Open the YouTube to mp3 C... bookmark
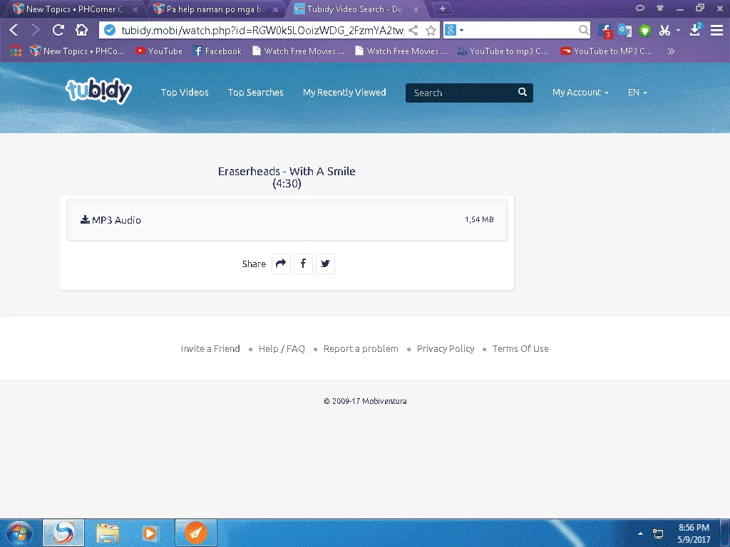This screenshot has height=547, width=730. click(x=503, y=51)
